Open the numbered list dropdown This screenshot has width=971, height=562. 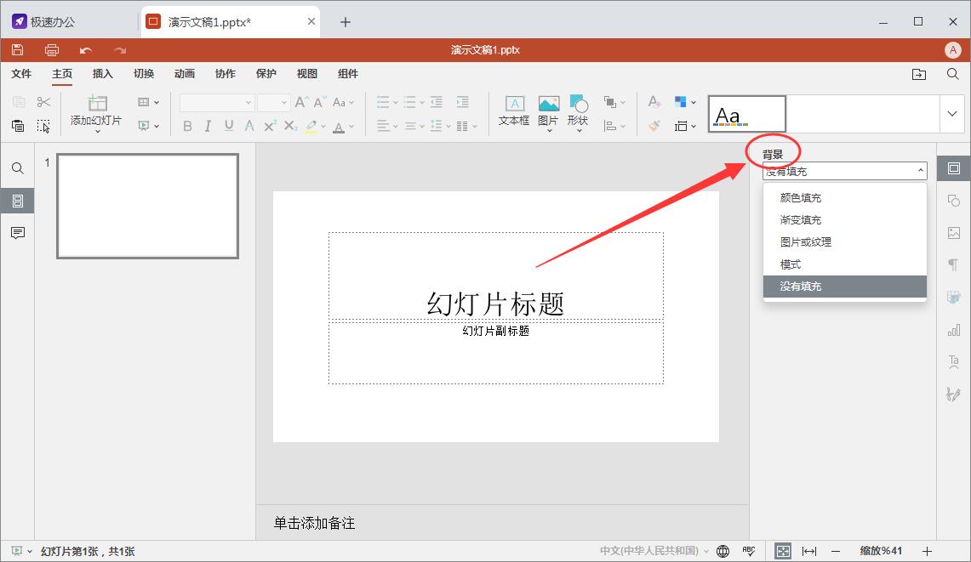414,102
